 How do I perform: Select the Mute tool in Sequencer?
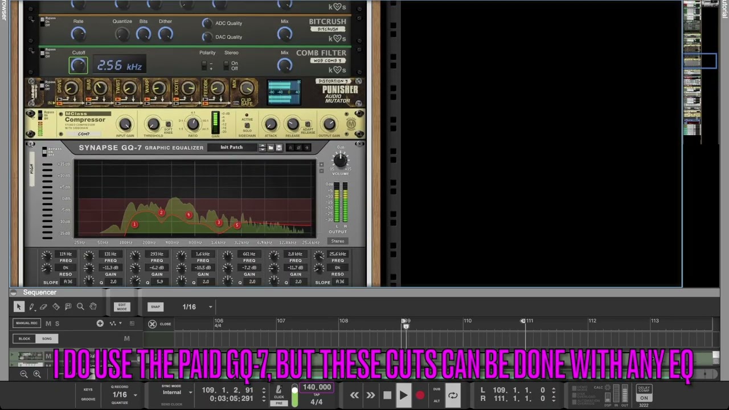68,306
